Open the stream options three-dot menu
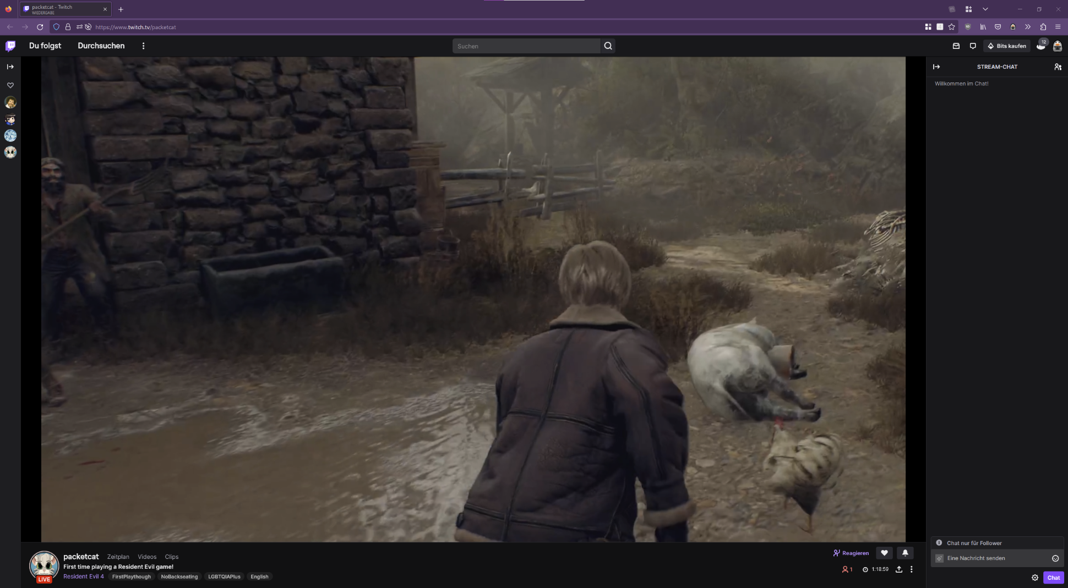The width and height of the screenshot is (1068, 588). (912, 569)
